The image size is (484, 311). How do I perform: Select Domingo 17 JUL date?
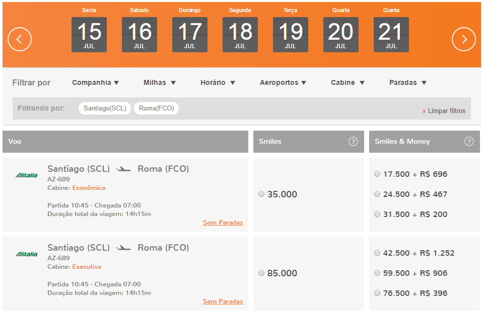tap(189, 34)
